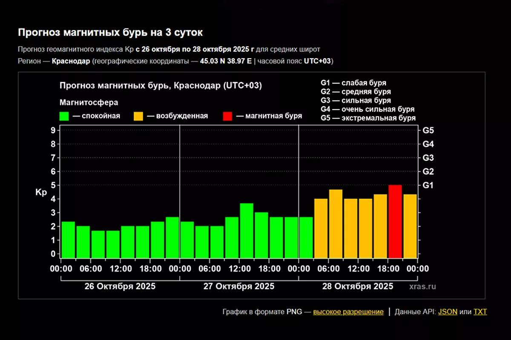
Task: Select the only green bar on 28 October
Action: (306, 237)
